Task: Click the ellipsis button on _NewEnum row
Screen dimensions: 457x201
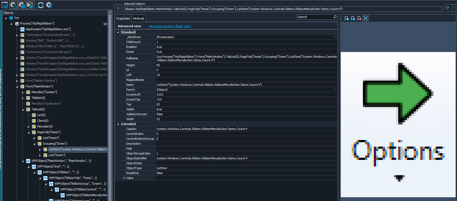Action: pyautogui.click(x=335, y=37)
